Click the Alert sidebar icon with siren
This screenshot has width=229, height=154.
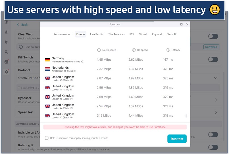(6, 32)
